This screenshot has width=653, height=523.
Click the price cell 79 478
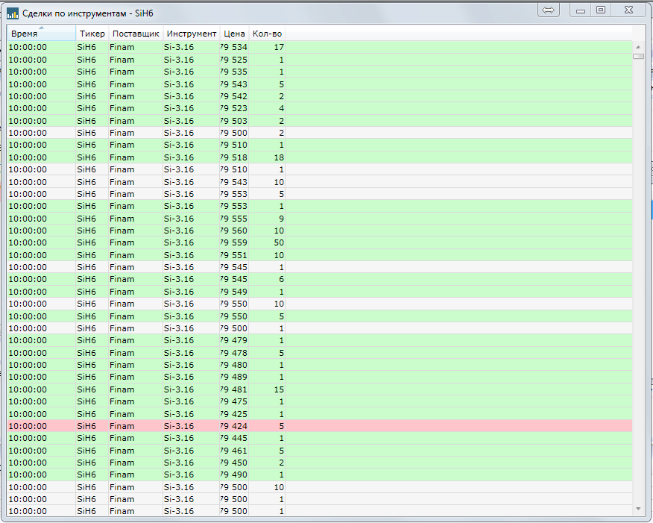[233, 353]
